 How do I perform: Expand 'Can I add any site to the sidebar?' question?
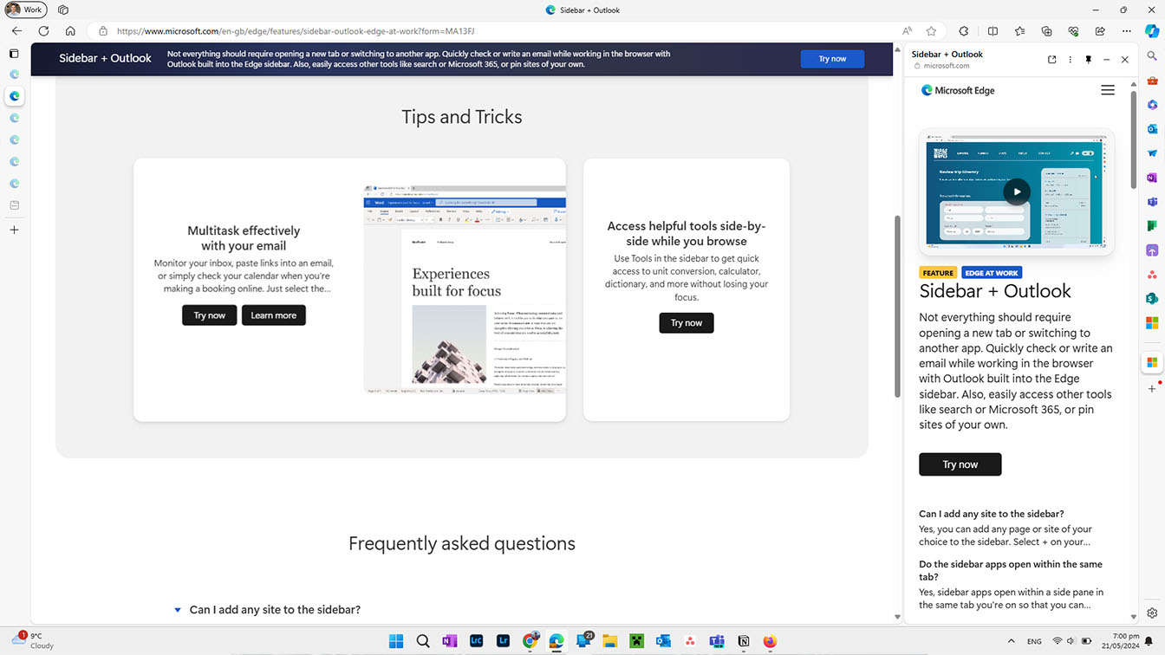[x=275, y=610]
